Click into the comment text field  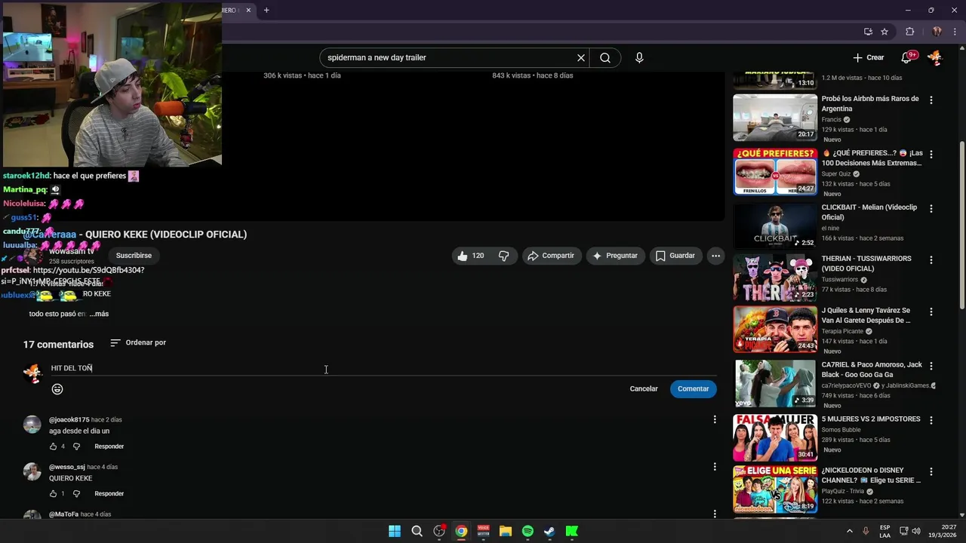point(383,368)
